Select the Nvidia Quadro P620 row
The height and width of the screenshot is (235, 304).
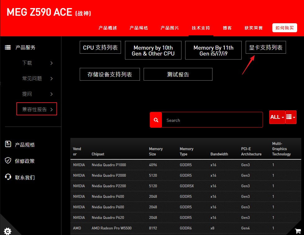click(x=186, y=218)
